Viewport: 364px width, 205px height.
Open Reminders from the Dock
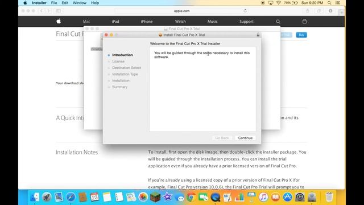click(119, 197)
